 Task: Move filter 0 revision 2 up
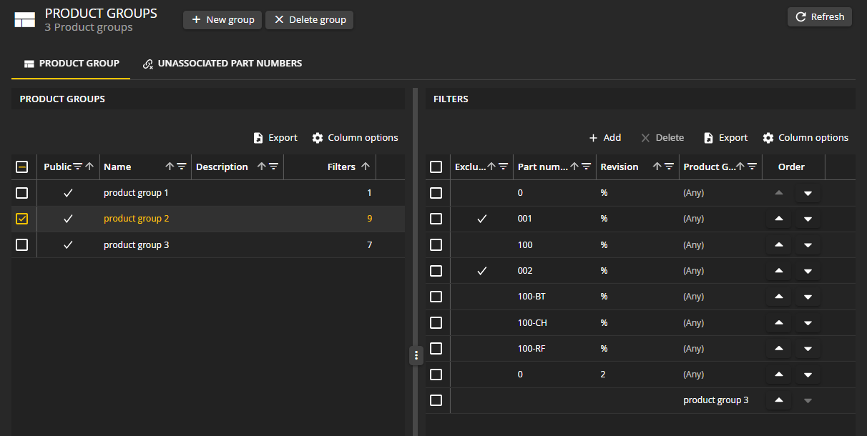tap(779, 375)
